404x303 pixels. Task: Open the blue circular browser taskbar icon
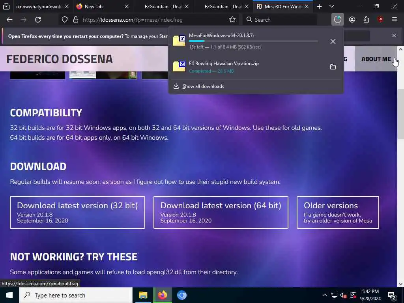tap(181, 295)
